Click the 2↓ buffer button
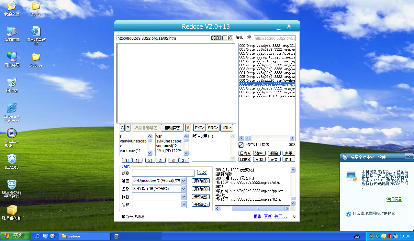414x241 pixels. click(161, 161)
